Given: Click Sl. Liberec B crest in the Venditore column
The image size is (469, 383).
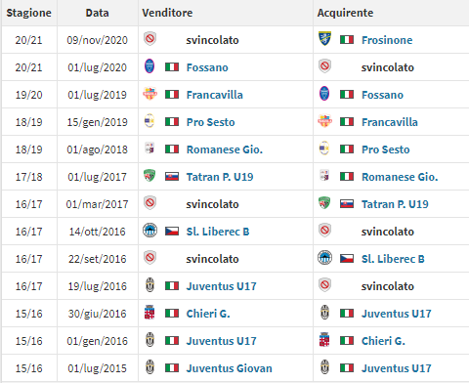Looking at the screenshot, I should pos(150,231).
